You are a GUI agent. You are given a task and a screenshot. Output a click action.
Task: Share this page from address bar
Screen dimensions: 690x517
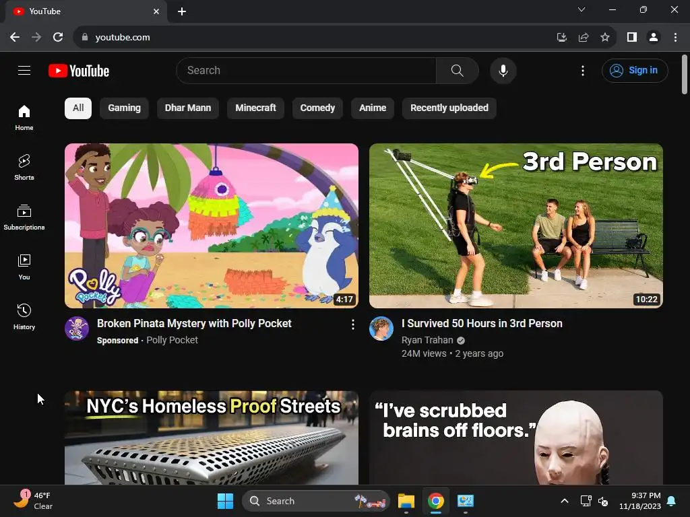[x=584, y=38]
